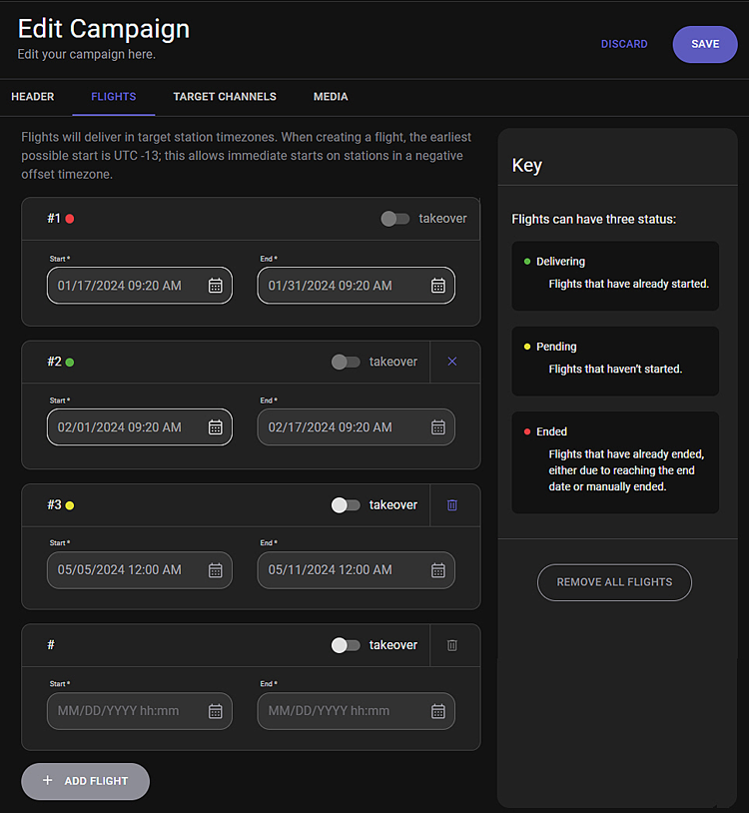Image resolution: width=749 pixels, height=813 pixels.
Task: Open the Media tab
Action: click(x=331, y=97)
